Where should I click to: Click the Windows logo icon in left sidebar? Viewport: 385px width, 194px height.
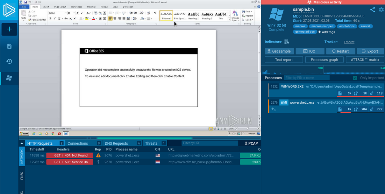tap(9, 78)
